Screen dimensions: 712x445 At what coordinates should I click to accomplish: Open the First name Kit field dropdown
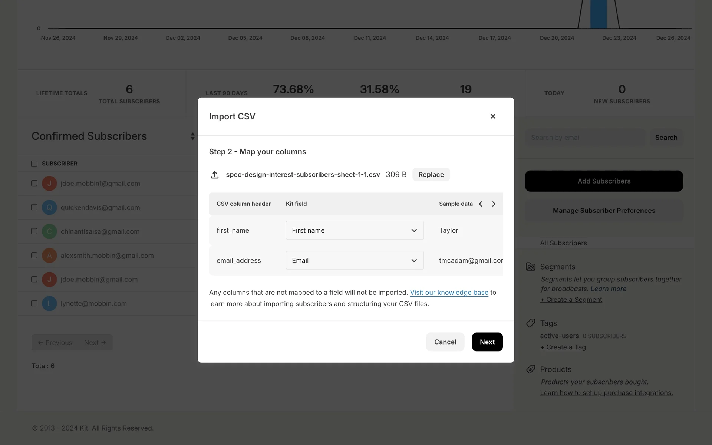[x=355, y=230]
